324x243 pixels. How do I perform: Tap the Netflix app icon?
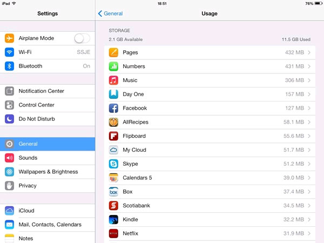click(x=113, y=233)
